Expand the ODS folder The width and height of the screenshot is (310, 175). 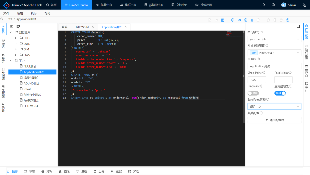(15, 38)
